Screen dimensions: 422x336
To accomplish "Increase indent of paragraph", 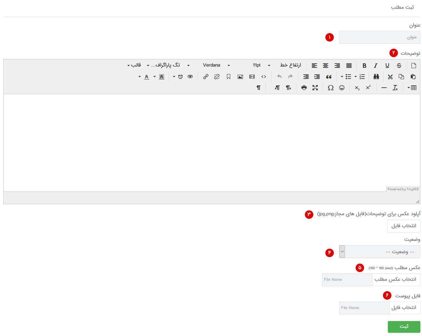I will [317, 77].
